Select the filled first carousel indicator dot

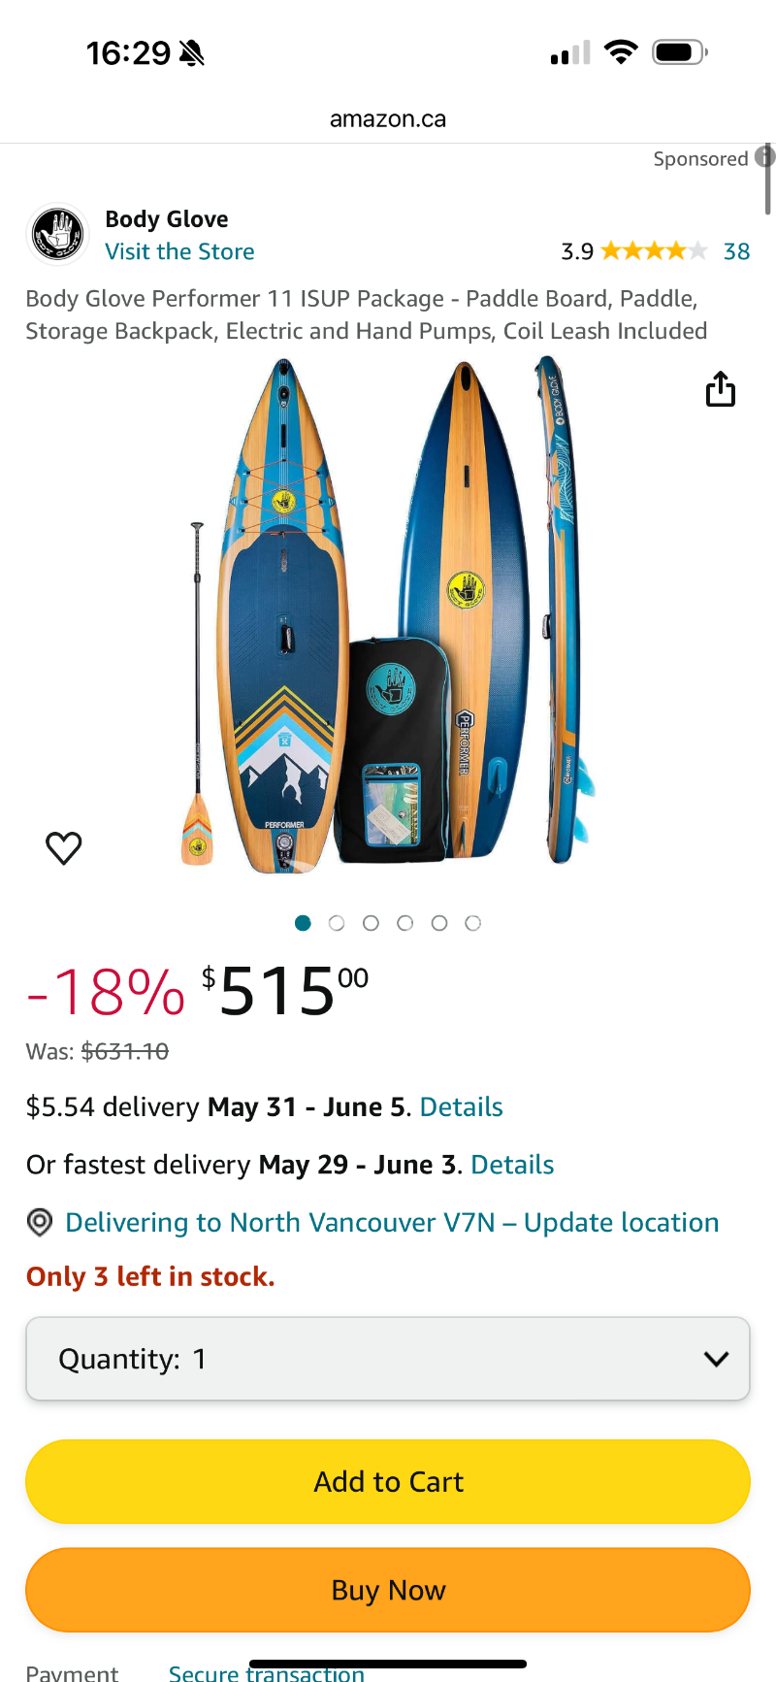[303, 923]
